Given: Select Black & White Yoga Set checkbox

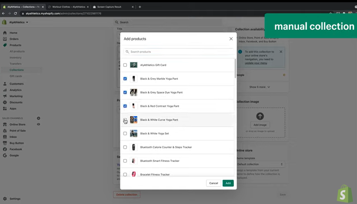Looking at the screenshot, I should click(x=125, y=134).
